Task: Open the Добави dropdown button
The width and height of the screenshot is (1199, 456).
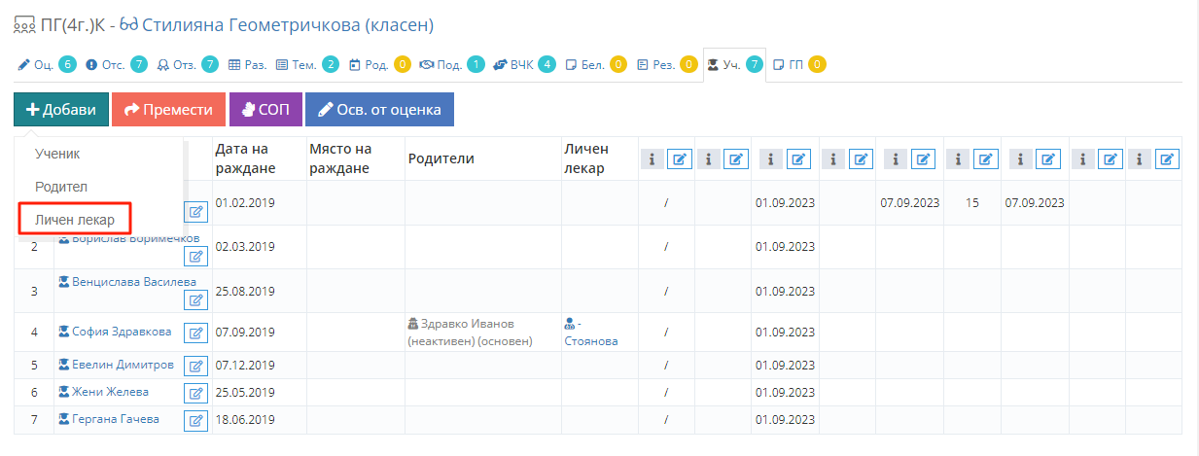Action: tap(61, 110)
